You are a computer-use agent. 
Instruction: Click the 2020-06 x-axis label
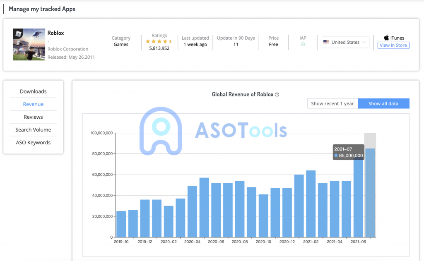point(216,242)
